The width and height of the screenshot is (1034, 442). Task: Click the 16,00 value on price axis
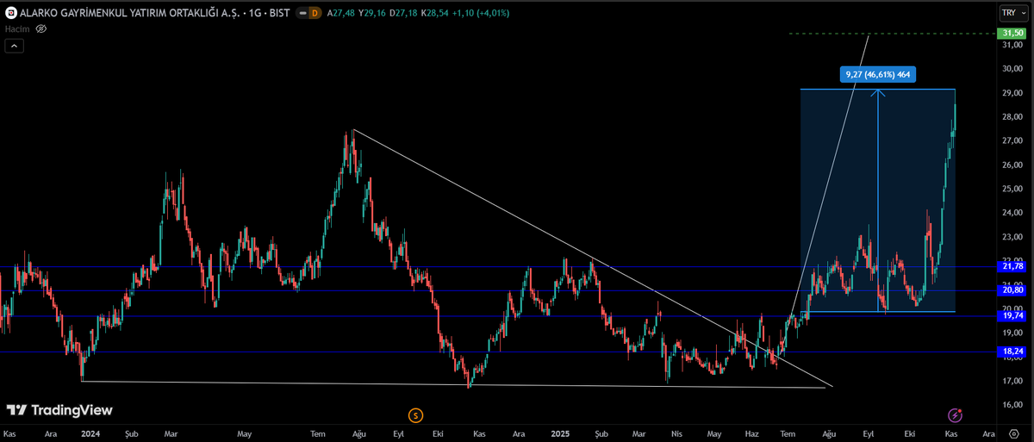pos(1011,405)
